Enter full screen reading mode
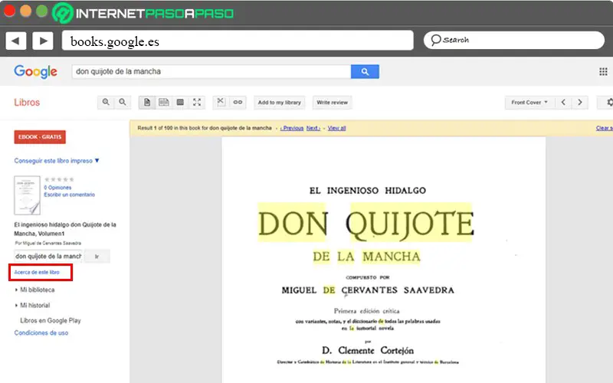 pos(197,102)
